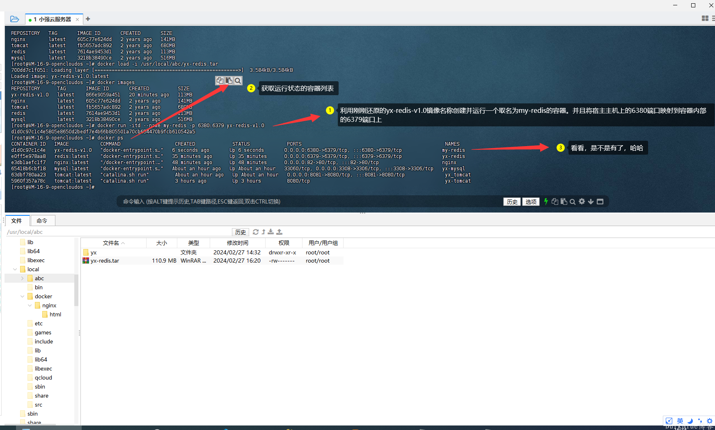This screenshot has width=715, height=430.
Task: Click the folder tree vertical scrollbar
Action: 76,289
